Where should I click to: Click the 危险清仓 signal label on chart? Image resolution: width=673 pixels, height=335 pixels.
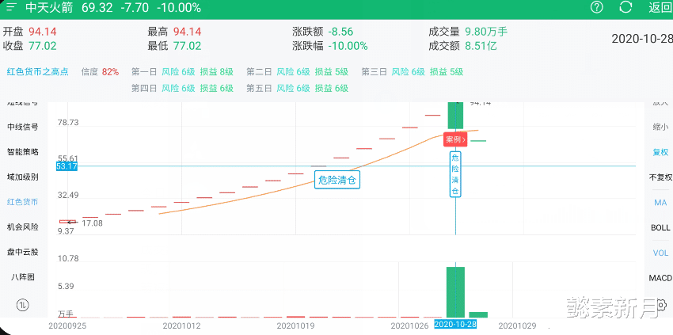tap(338, 180)
